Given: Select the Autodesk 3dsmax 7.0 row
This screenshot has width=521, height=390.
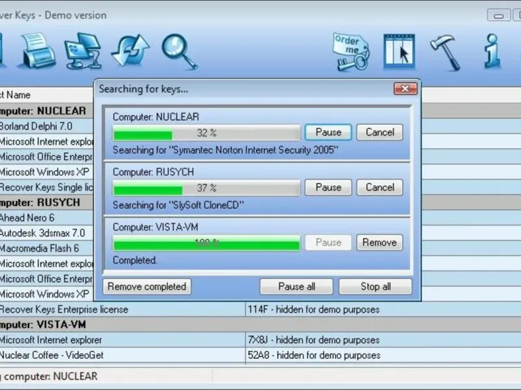Looking at the screenshot, I should (x=46, y=233).
